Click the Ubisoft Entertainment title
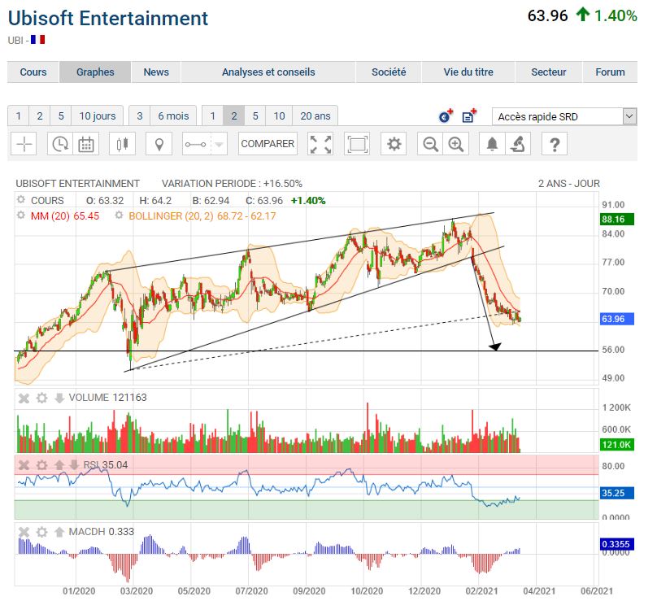Image resolution: width=657 pixels, height=601 pixels. [107, 19]
